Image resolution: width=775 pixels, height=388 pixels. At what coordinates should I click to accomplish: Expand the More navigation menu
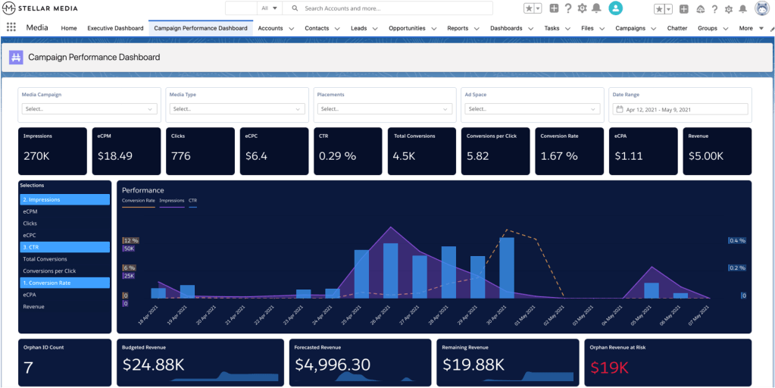(745, 28)
